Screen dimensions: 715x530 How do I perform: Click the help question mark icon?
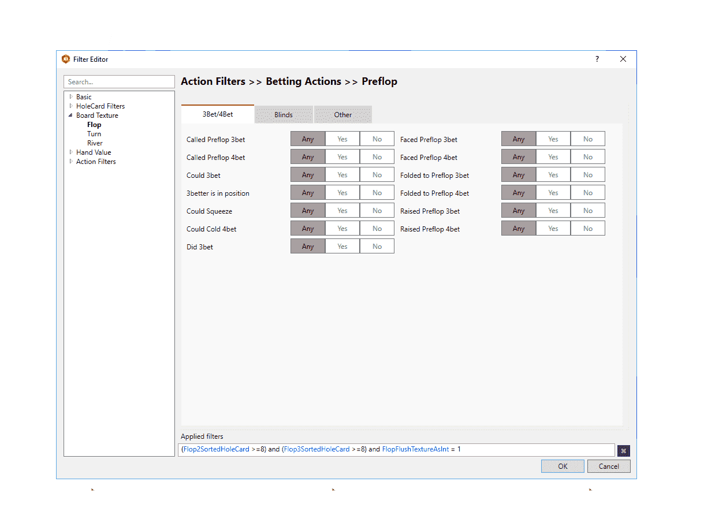(597, 59)
